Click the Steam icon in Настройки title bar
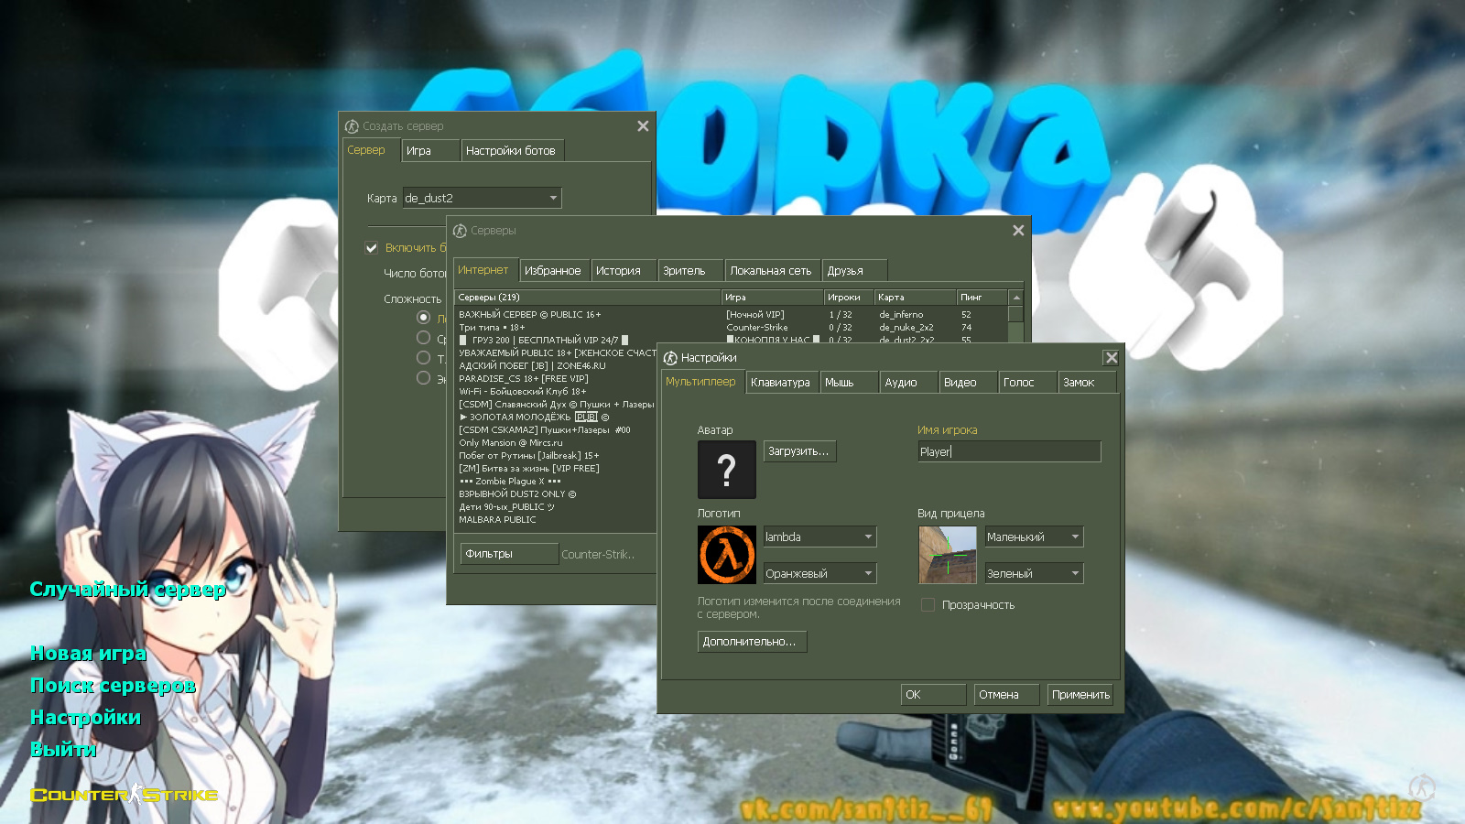This screenshot has height=824, width=1465. (670, 358)
